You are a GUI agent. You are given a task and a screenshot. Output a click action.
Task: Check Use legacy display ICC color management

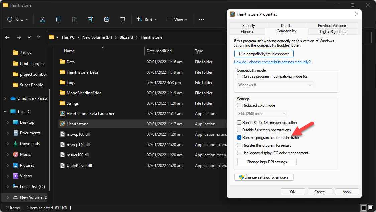coord(239,153)
